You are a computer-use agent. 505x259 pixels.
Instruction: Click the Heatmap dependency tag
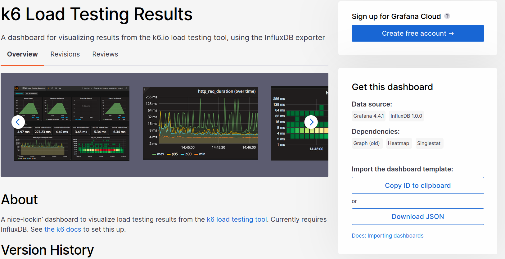point(399,143)
